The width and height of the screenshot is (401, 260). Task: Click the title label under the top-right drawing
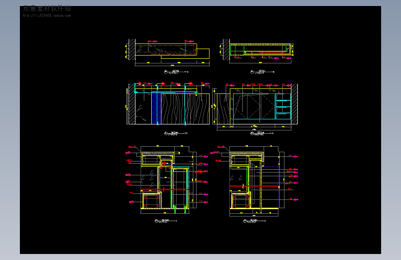click(262, 72)
